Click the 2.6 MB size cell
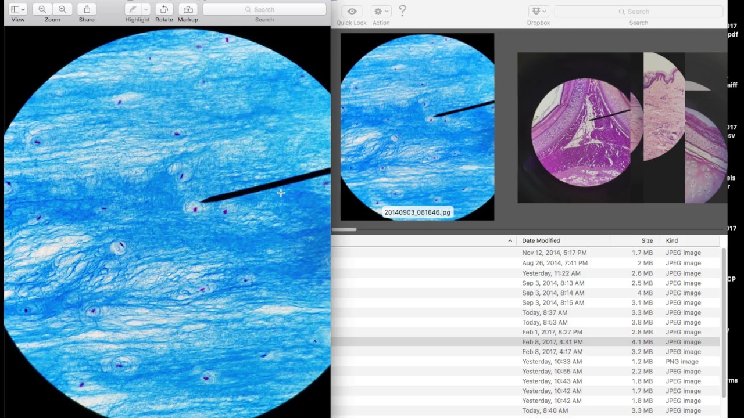The image size is (744, 418). click(642, 273)
